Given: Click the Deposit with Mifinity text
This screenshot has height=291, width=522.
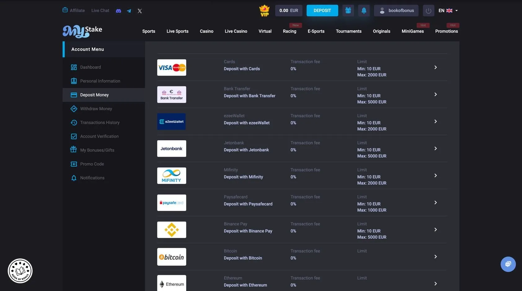Looking at the screenshot, I should tap(243, 177).
